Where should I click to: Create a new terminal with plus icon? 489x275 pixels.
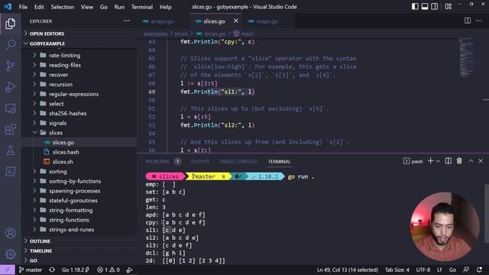tap(430, 161)
